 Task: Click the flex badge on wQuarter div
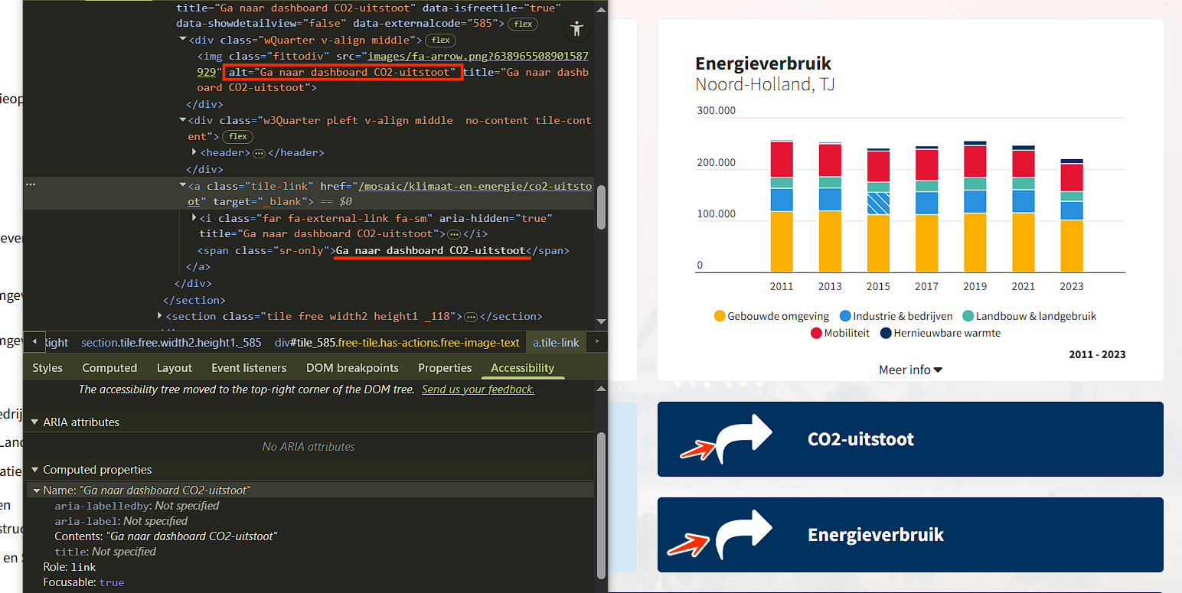[440, 40]
